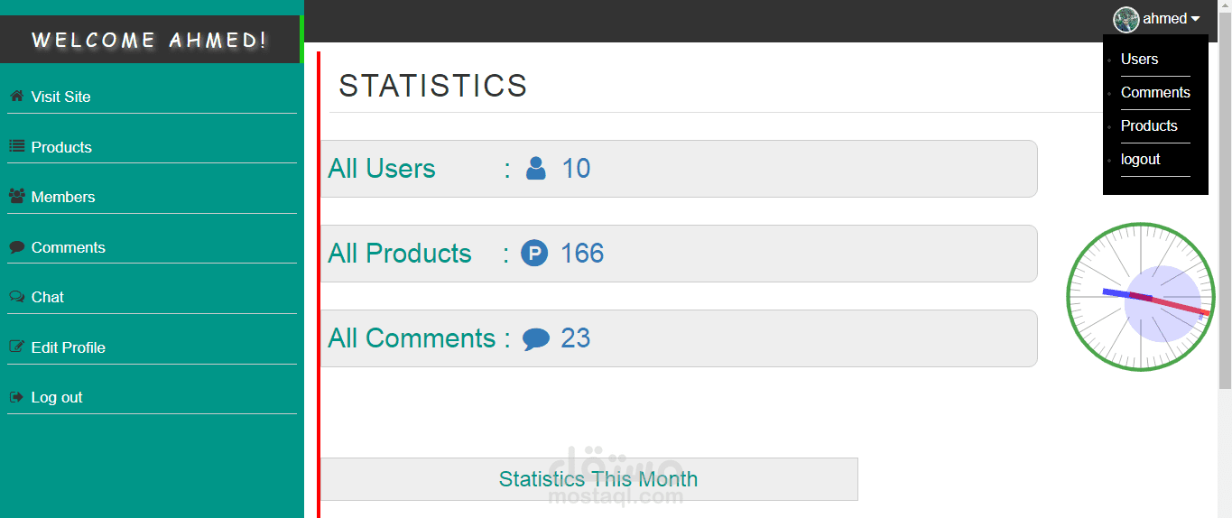Viewport: 1232px width, 518px height.
Task: Click the comment icon in All Comments card
Action: (x=535, y=339)
